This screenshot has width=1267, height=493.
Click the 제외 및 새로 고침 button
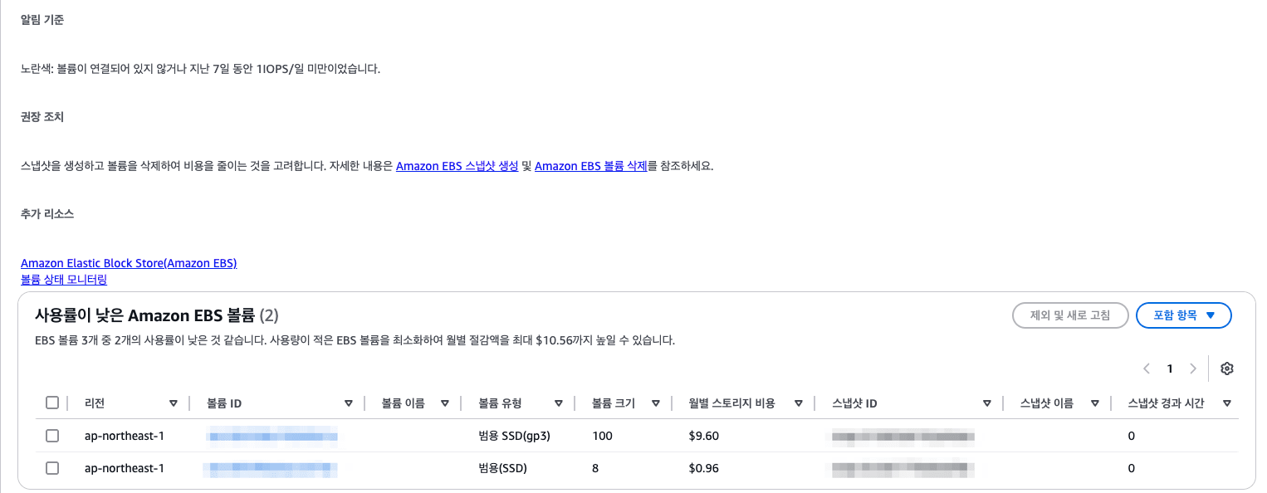(1070, 315)
